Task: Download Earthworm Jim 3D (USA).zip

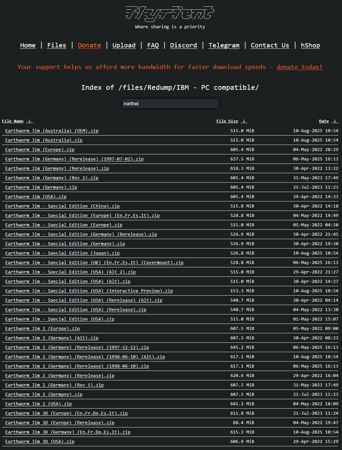Action: click(x=40, y=442)
